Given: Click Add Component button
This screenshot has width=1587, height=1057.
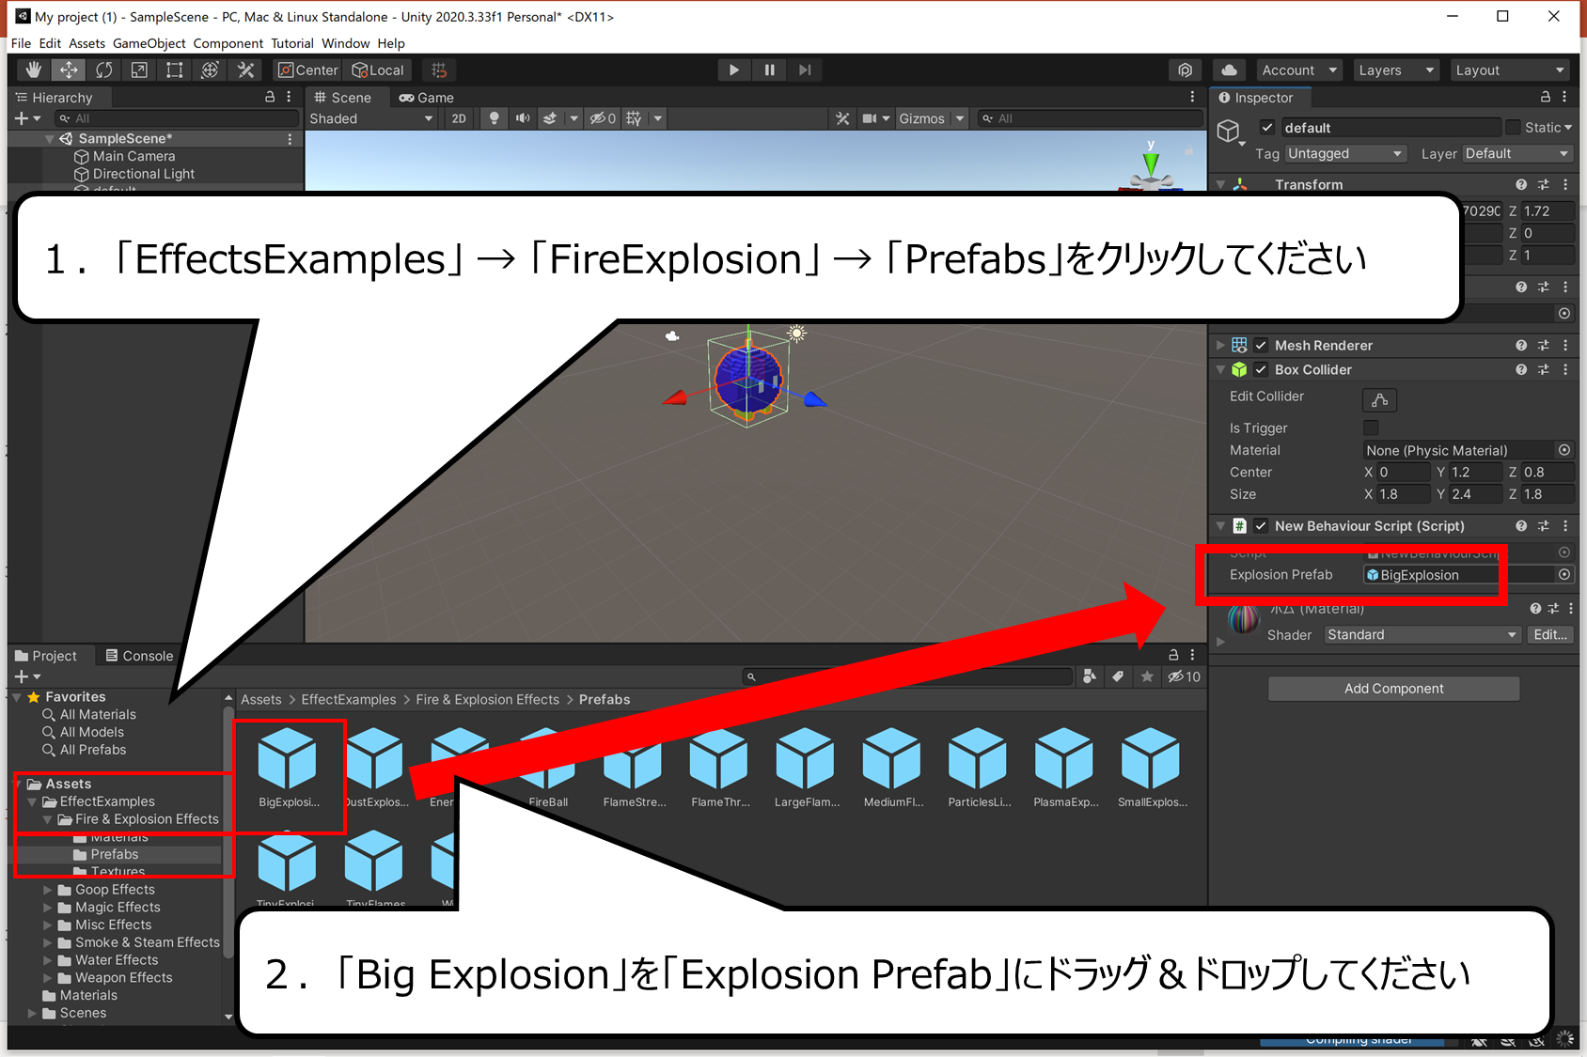Looking at the screenshot, I should point(1393,689).
